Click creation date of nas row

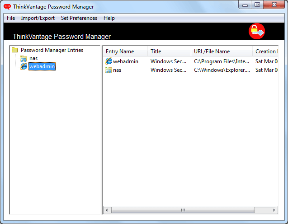pyautogui.click(x=267, y=70)
